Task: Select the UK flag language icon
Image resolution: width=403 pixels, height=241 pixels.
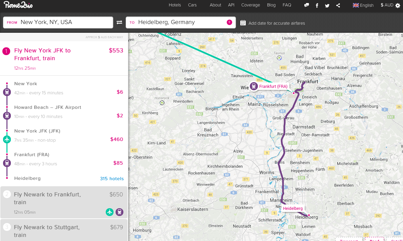Action: (x=356, y=5)
